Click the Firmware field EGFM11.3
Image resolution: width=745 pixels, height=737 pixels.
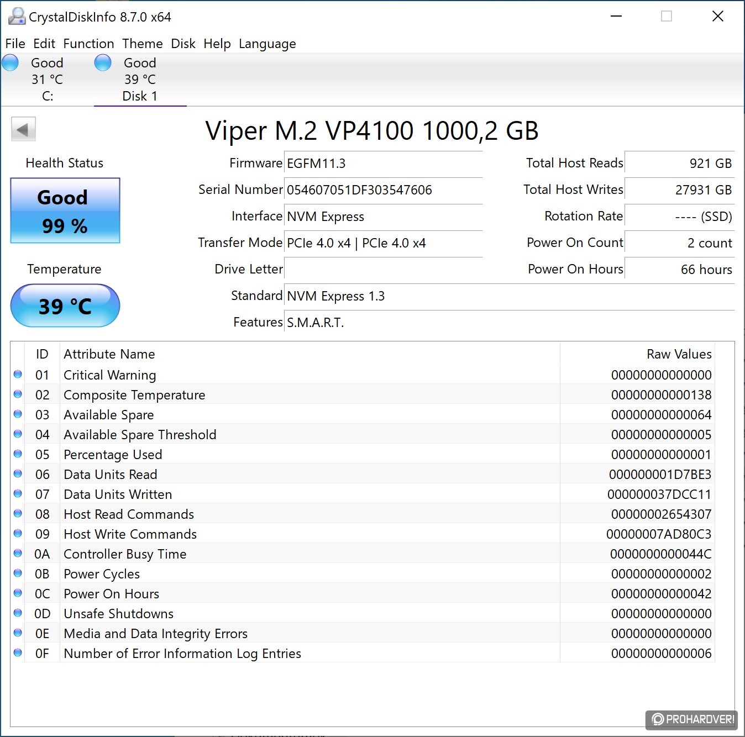pyautogui.click(x=383, y=164)
